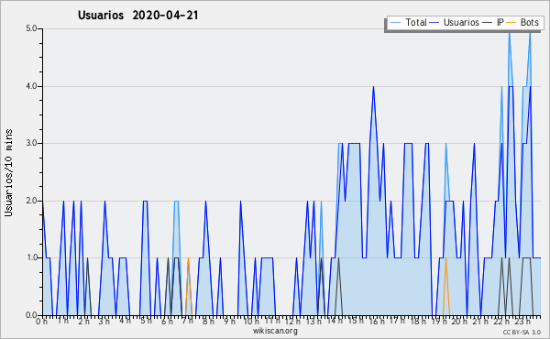Click the '4.0' y-axis value
This screenshot has width=550, height=339.
click(31, 86)
